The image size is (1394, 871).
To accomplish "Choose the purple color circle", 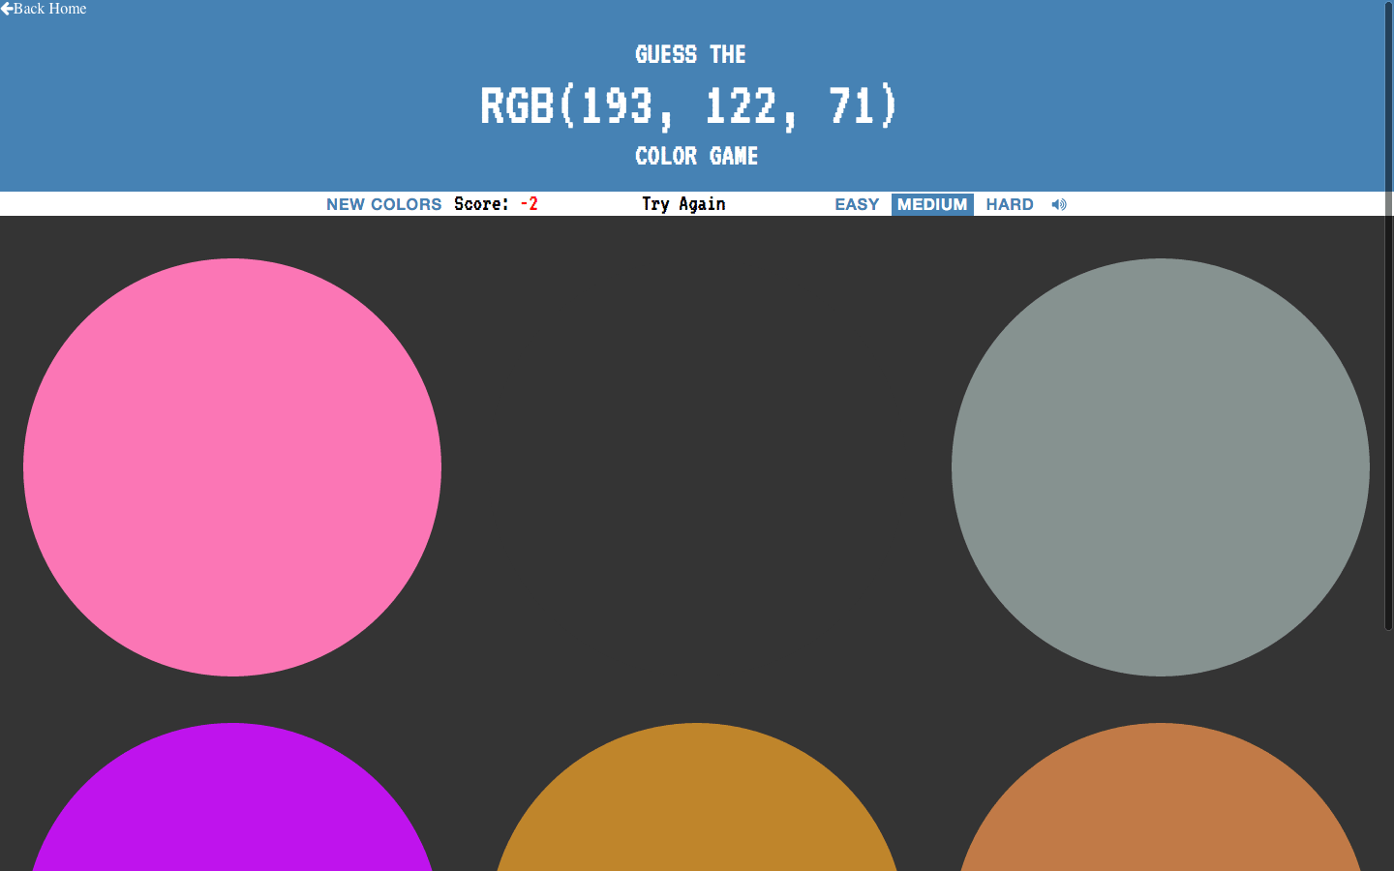I will 232,797.
